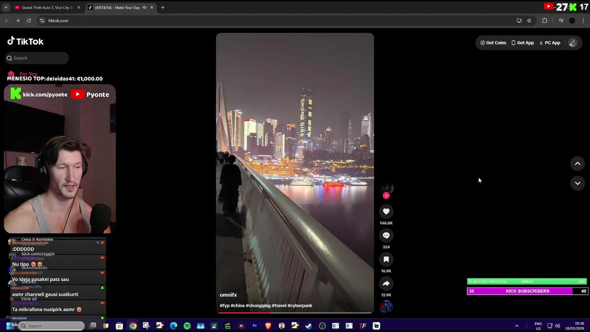Viewport: 590px width, 332px height.
Task: Pause the playing Chongqing video
Action: (x=295, y=173)
